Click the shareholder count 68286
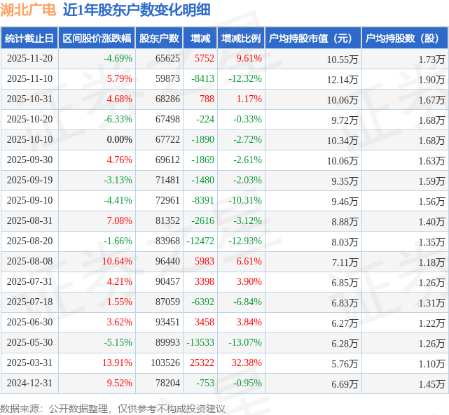Viewport: 449px width, 415px height. [x=167, y=99]
